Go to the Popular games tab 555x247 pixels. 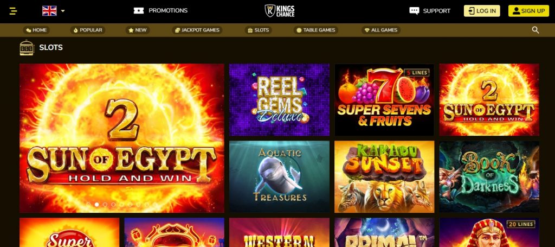[87, 30]
